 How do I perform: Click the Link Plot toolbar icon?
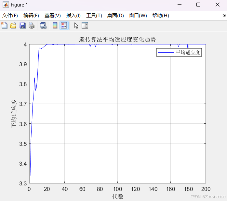pyautogui.click(x=43, y=25)
